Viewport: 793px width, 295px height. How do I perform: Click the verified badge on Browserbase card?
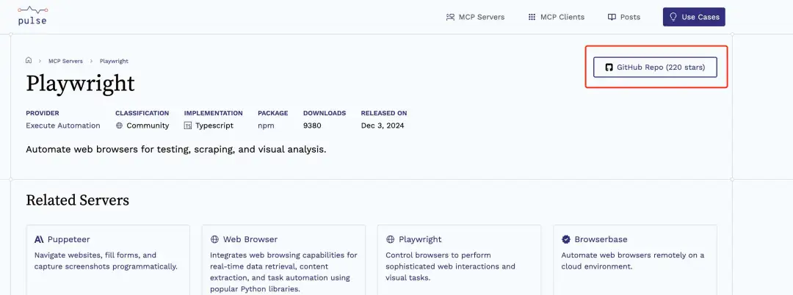[x=566, y=239]
